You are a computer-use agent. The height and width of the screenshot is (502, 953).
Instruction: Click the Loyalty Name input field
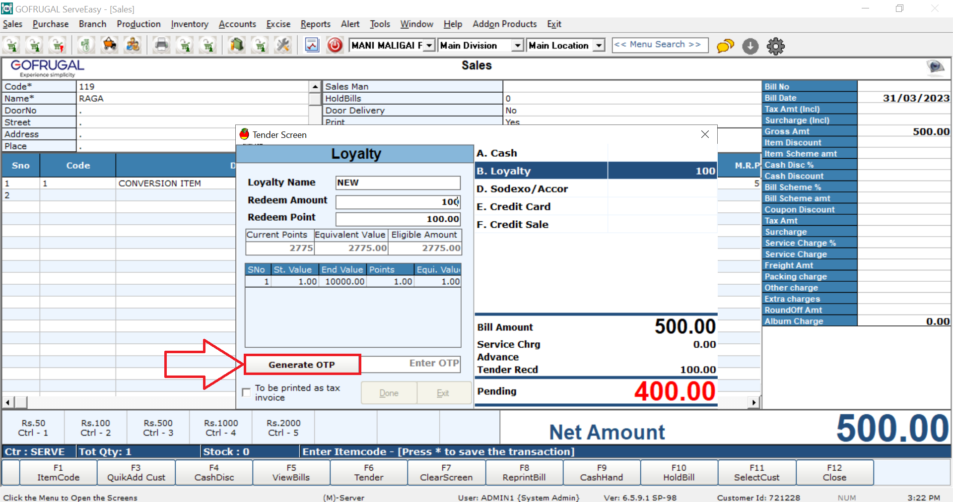point(398,183)
